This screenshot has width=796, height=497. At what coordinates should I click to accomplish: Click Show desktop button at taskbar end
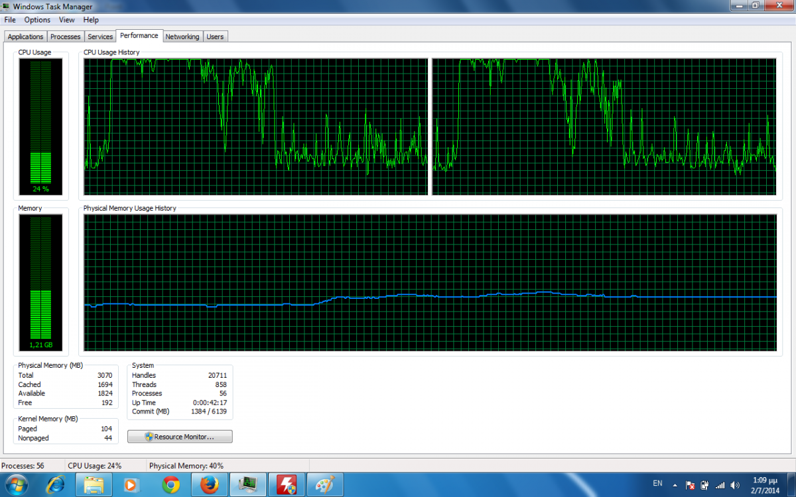[791, 484]
